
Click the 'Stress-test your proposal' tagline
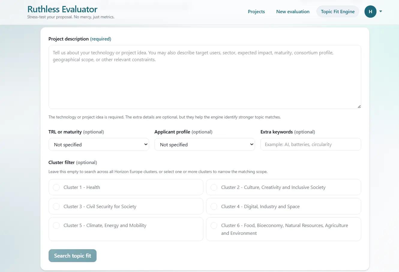click(71, 17)
